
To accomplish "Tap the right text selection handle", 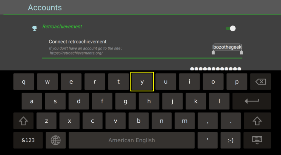I will coord(241,52).
